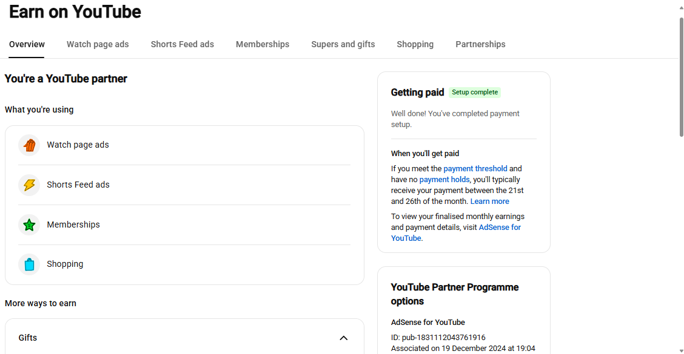Click the YouTube Partner Programme options heading

click(x=455, y=294)
